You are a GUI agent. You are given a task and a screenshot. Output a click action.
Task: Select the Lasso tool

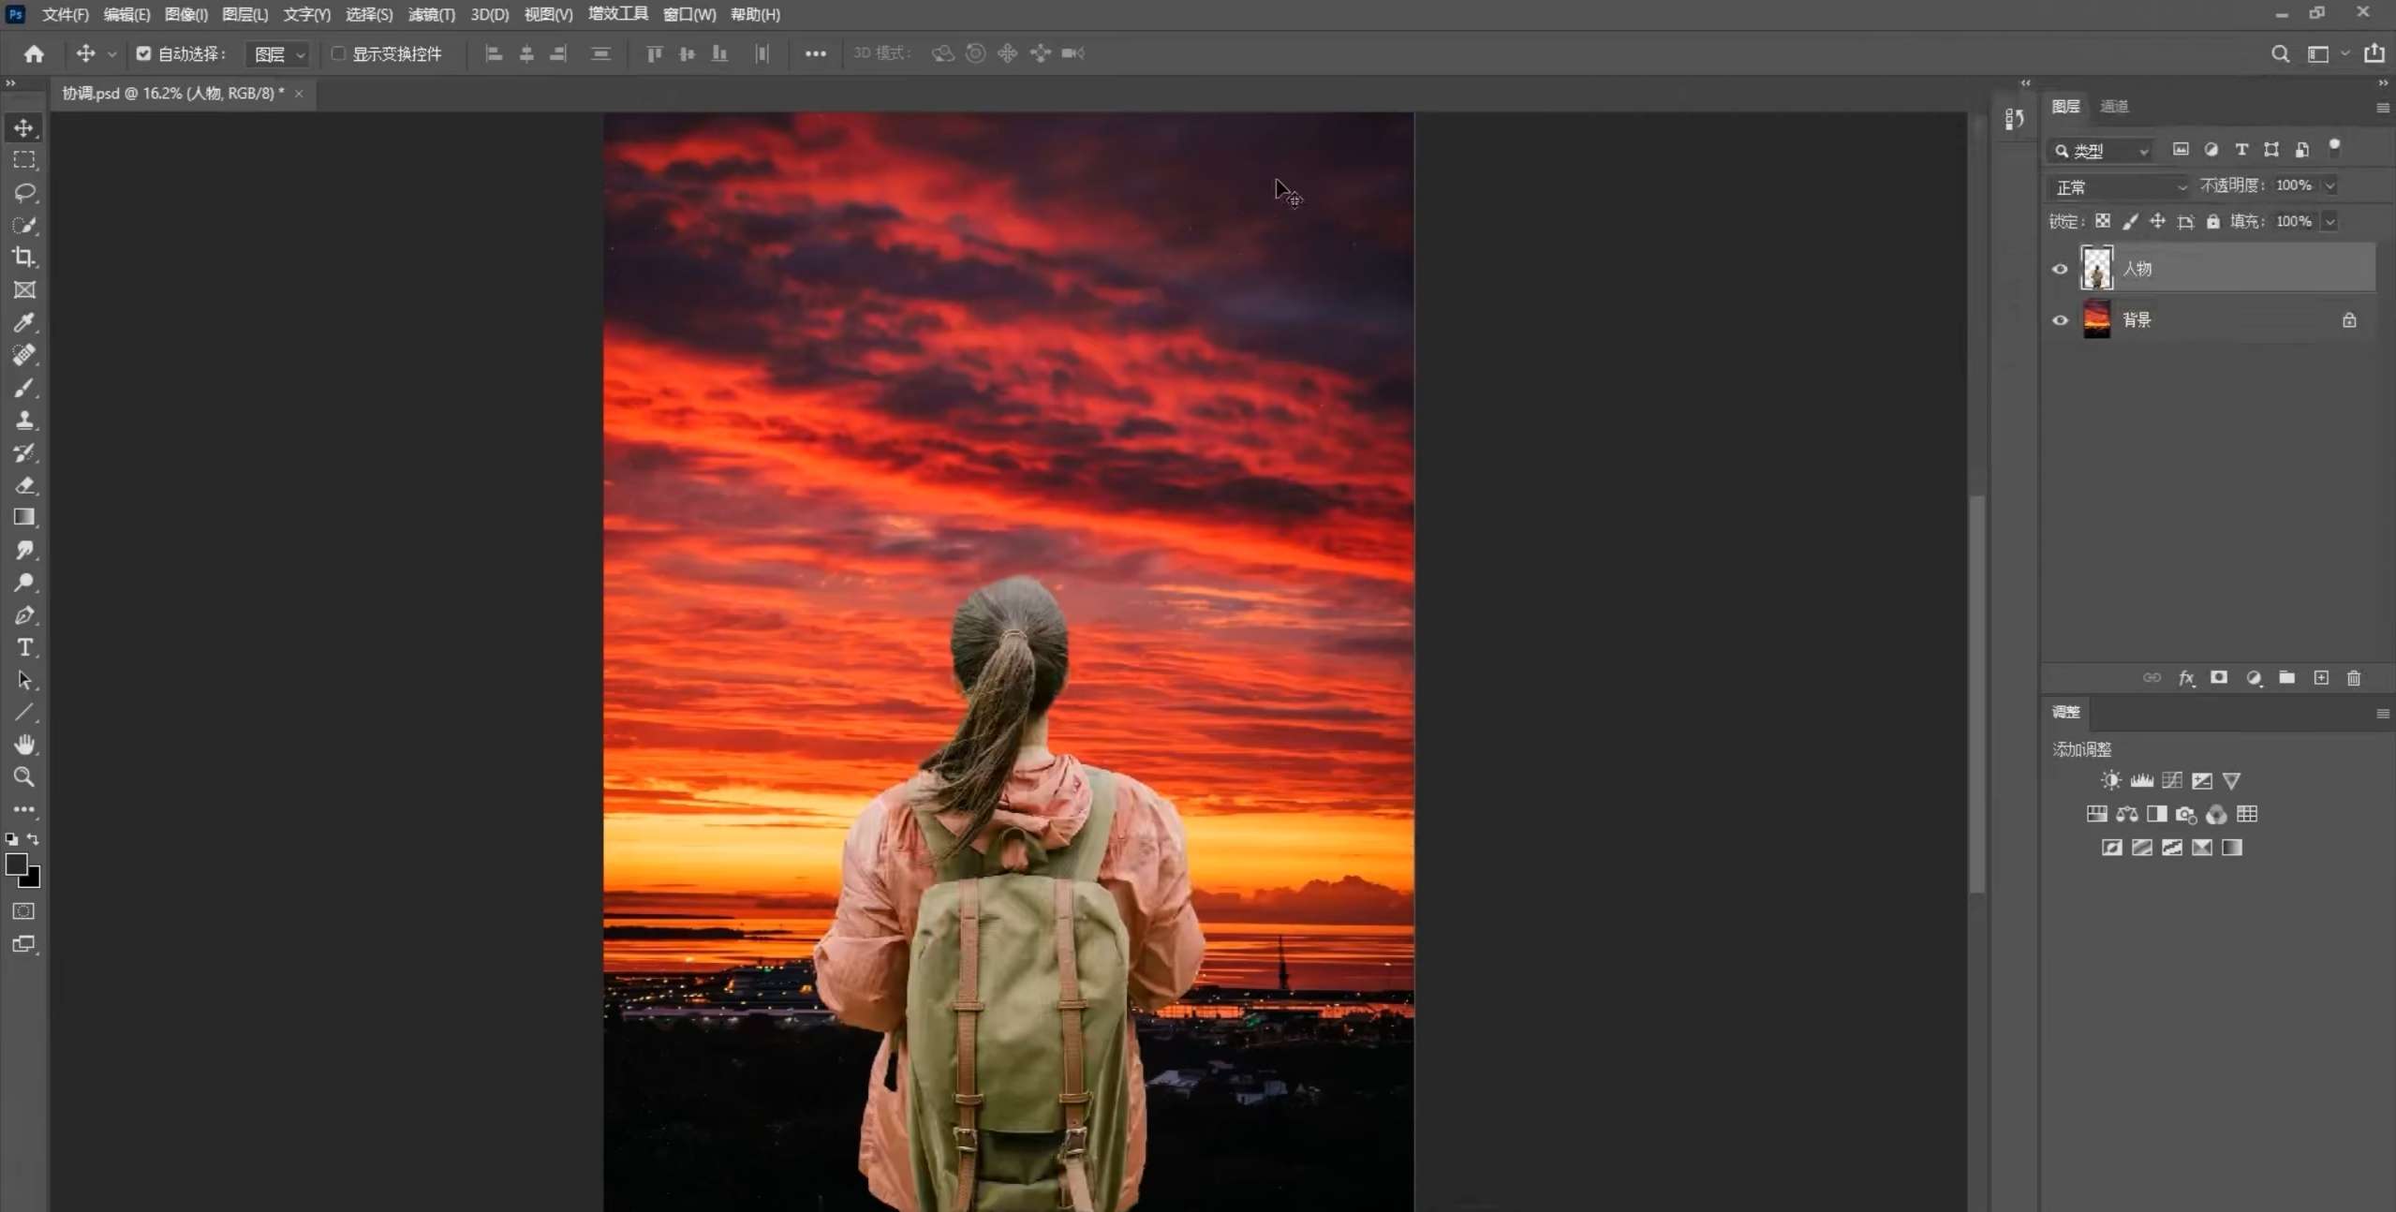pos(24,193)
